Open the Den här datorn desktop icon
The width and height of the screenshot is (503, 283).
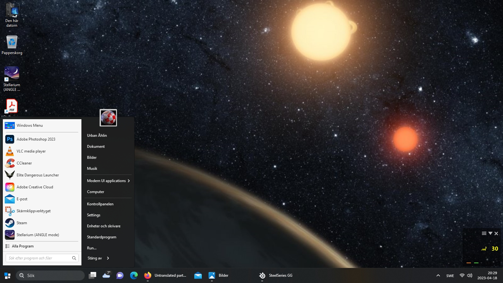click(12, 15)
